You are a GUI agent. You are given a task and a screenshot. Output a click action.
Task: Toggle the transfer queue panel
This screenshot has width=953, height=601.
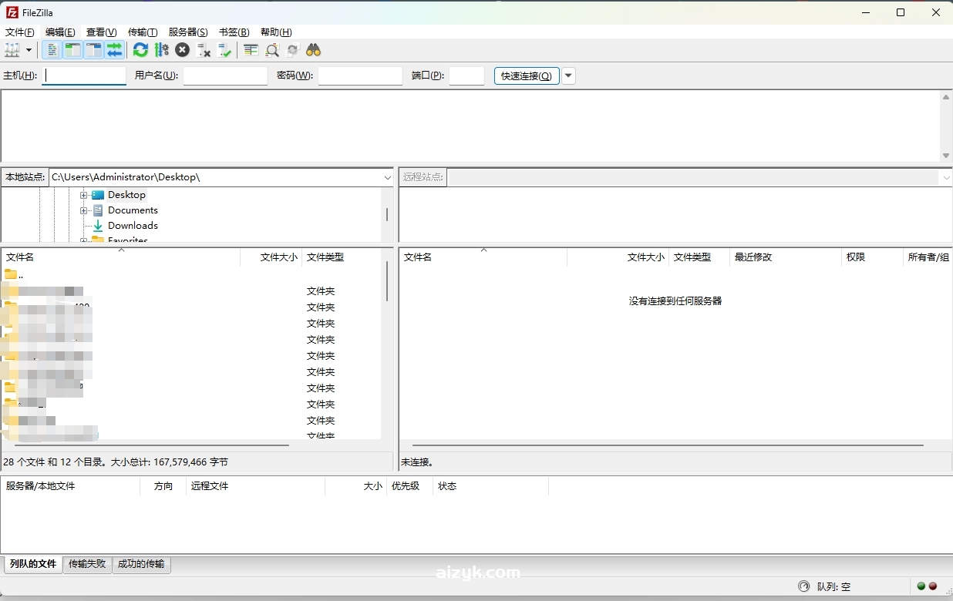click(115, 50)
